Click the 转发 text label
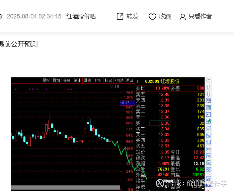The height and width of the screenshot is (191, 234). pyautogui.click(x=132, y=16)
